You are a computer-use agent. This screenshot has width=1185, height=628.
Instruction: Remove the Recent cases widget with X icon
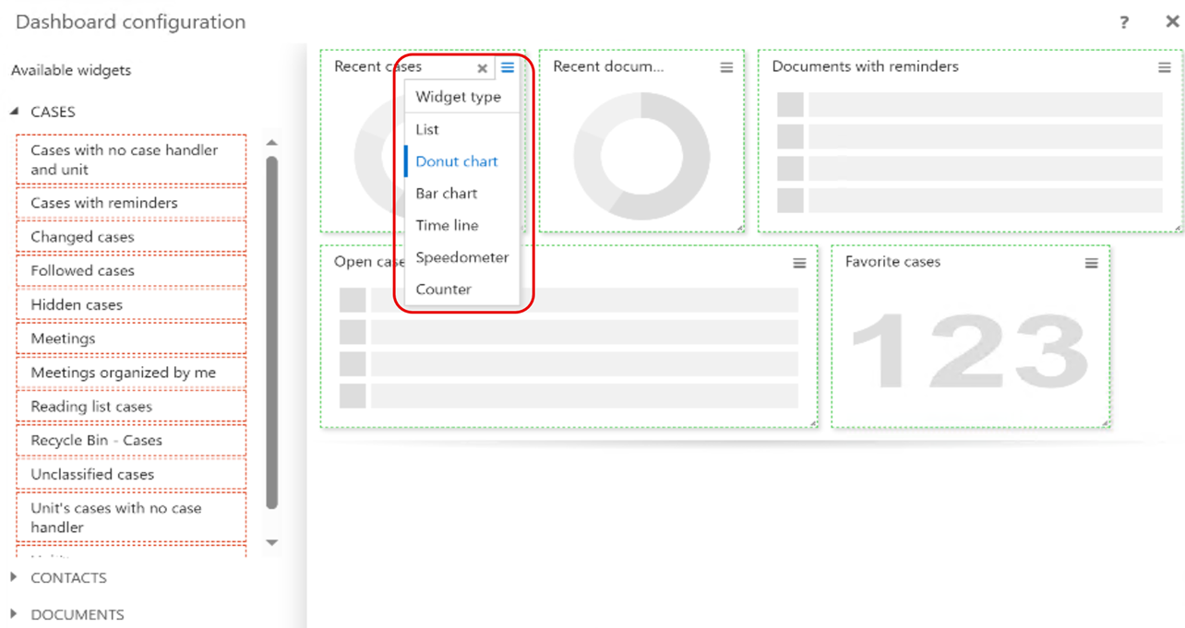(482, 68)
